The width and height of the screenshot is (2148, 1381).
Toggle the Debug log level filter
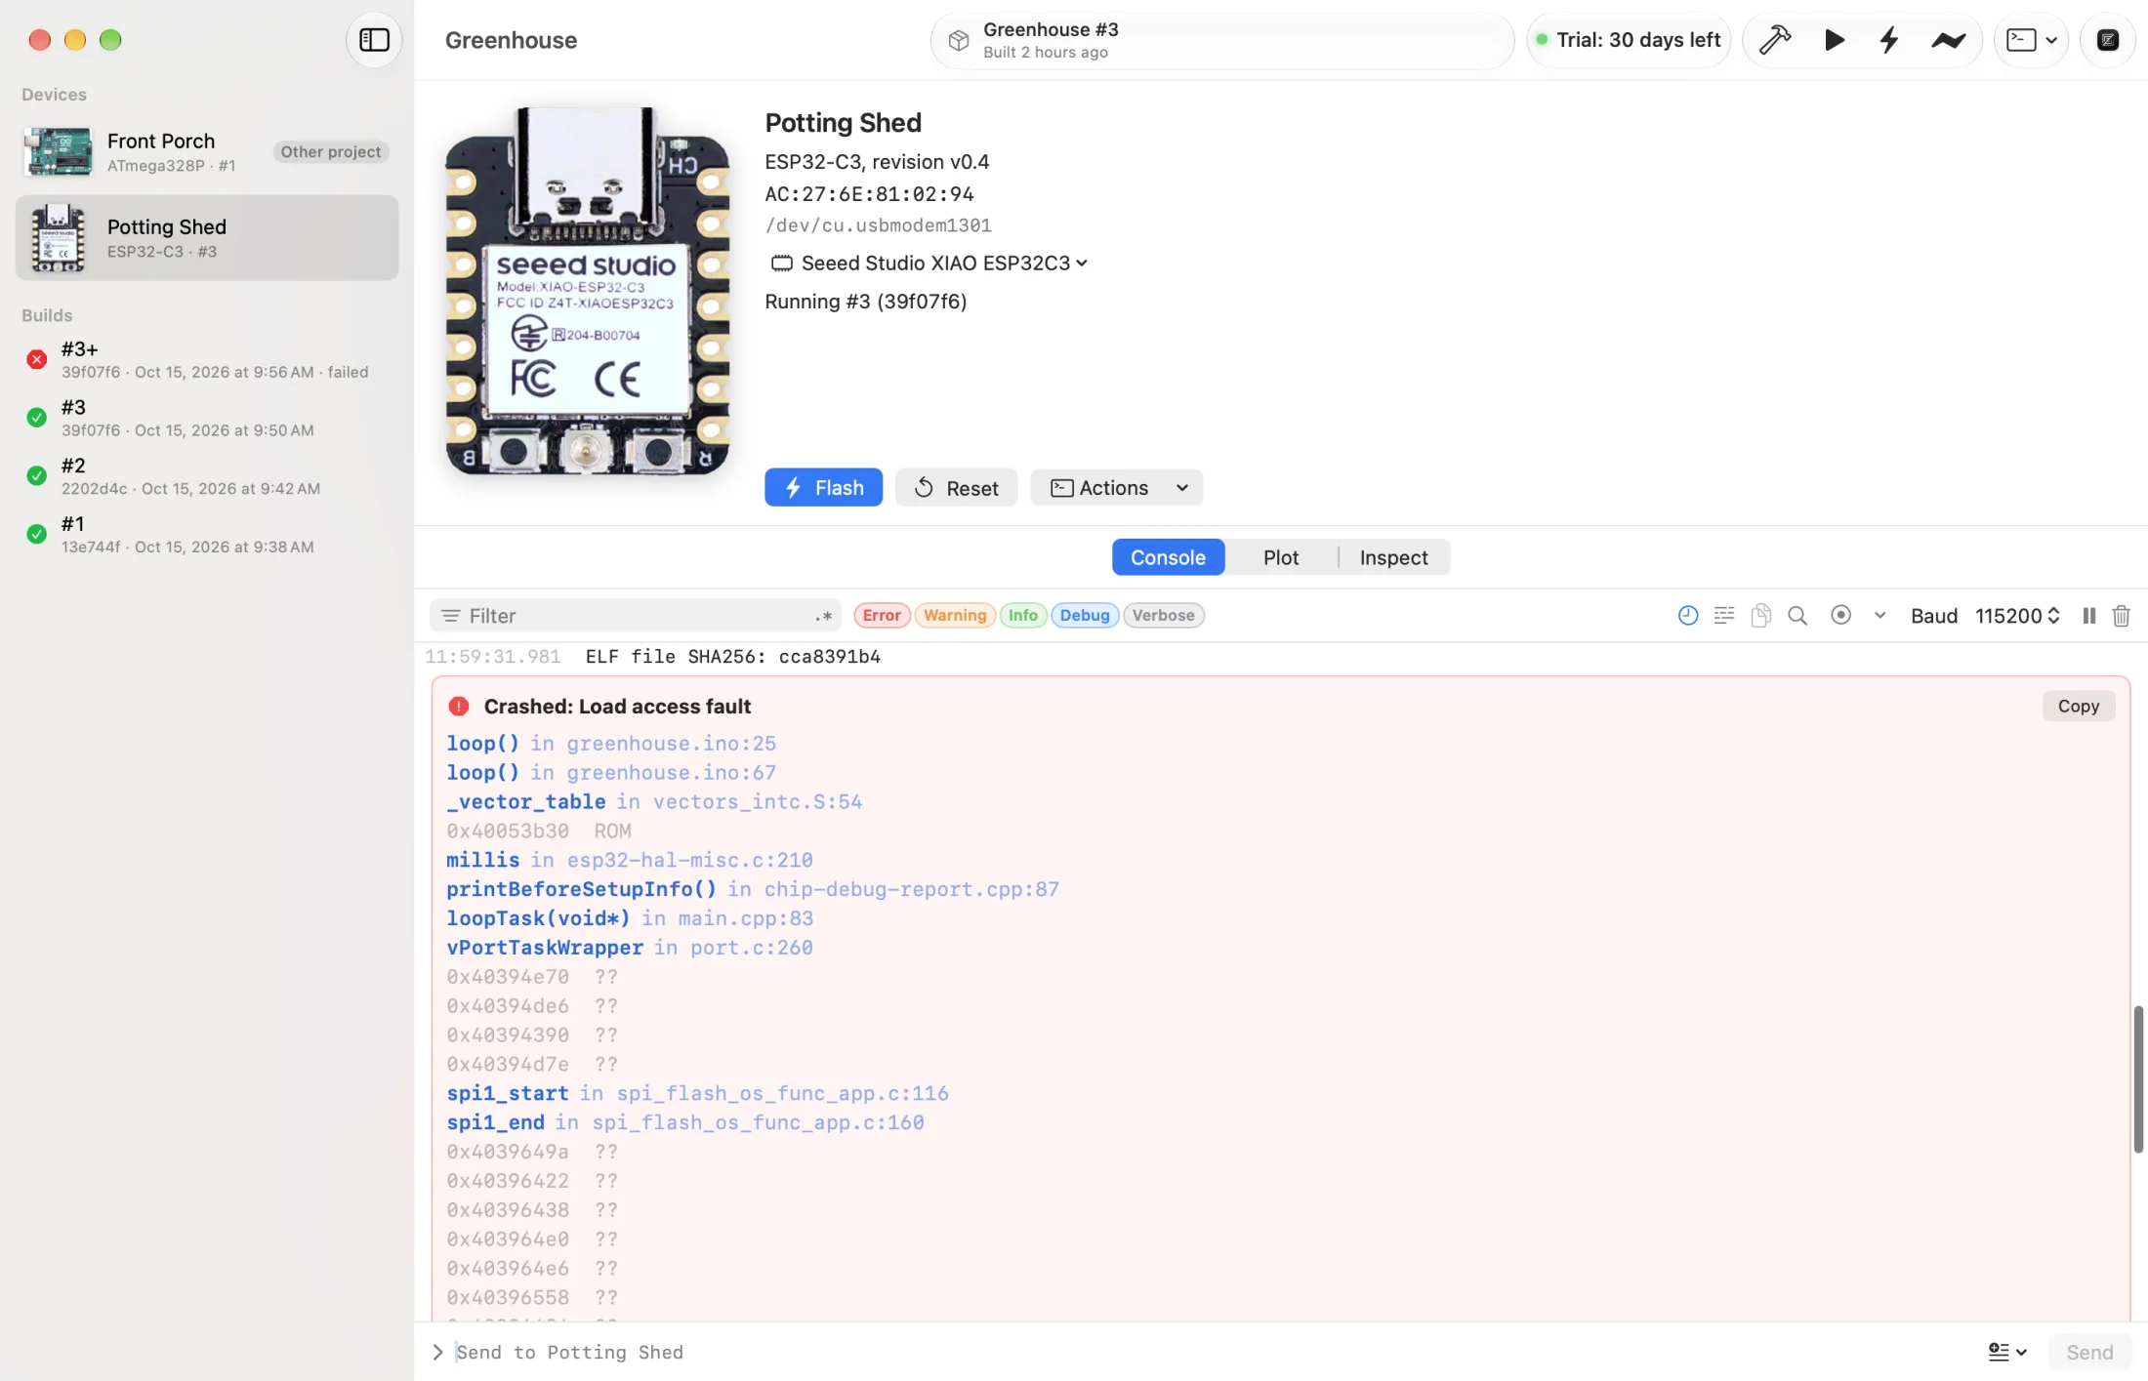click(x=1085, y=615)
